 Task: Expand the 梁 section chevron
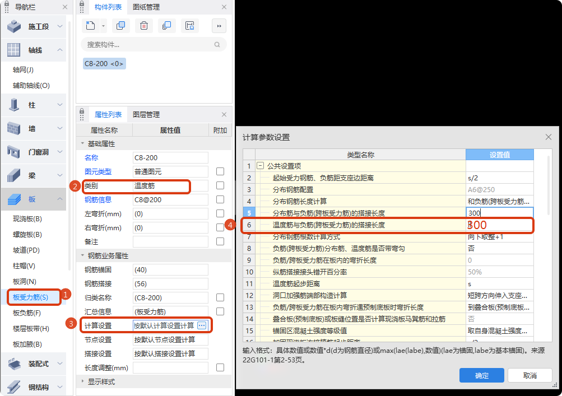60,175
